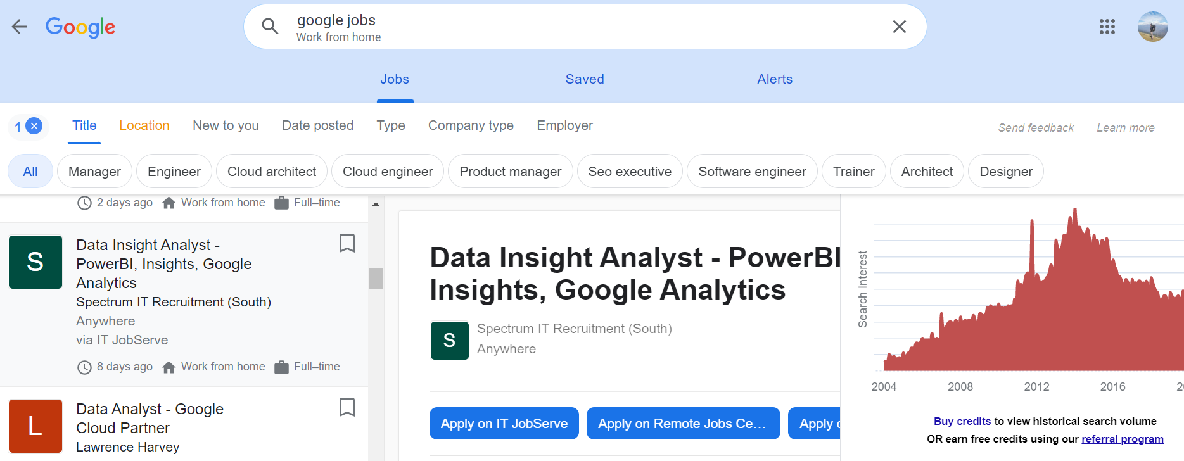
Task: Click Spectrum S logo in job details
Action: 450,341
